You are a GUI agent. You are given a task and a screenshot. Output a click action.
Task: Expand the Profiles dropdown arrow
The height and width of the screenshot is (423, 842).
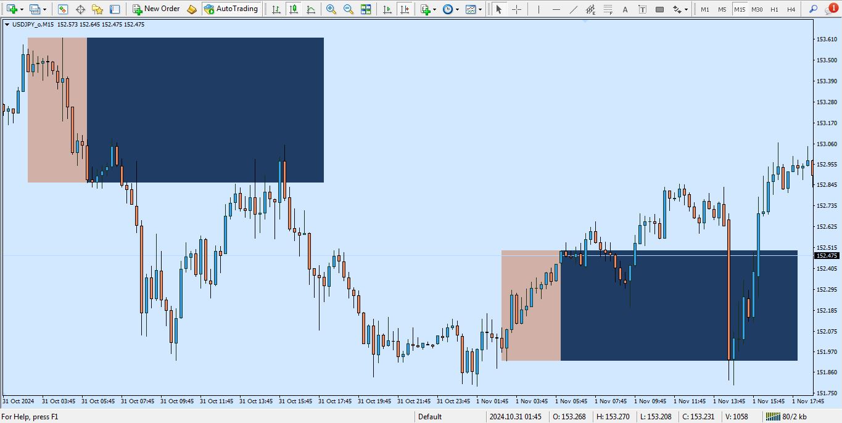[x=45, y=9]
